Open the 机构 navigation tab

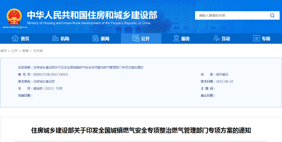[60, 38]
